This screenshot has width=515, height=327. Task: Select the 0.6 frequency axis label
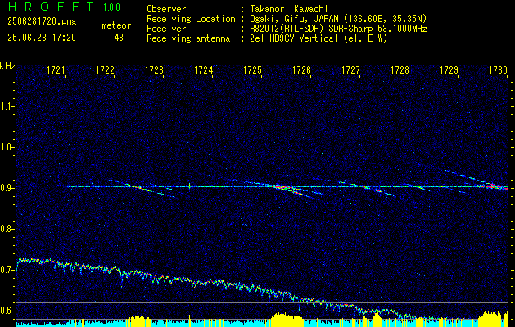tap(7, 311)
